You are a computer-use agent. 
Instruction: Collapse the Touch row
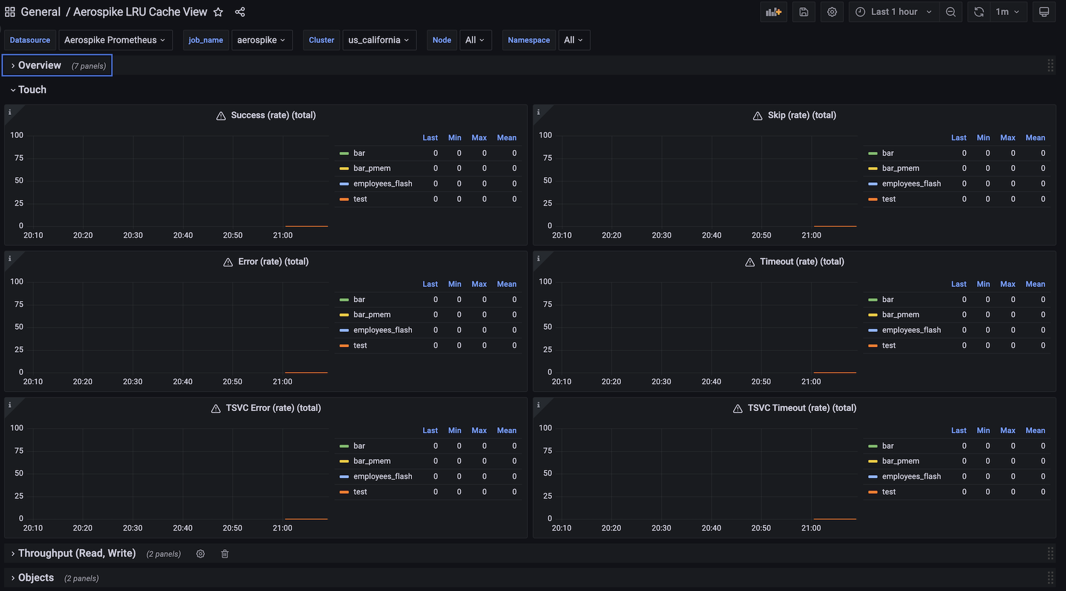(x=28, y=90)
